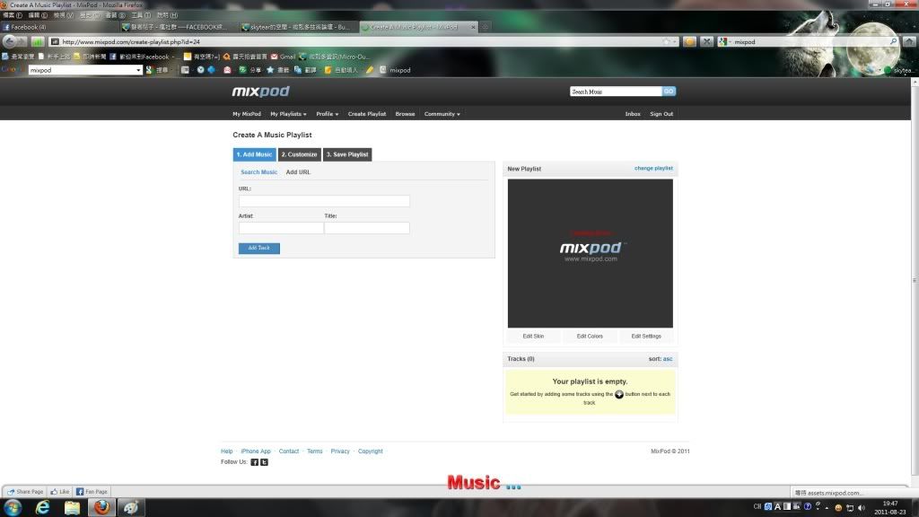
Task: Click the URL input field
Action: pyautogui.click(x=324, y=201)
